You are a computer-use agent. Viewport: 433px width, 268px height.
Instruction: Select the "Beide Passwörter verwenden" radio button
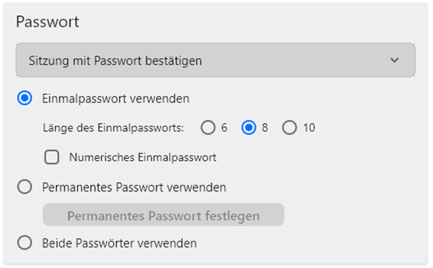(25, 243)
